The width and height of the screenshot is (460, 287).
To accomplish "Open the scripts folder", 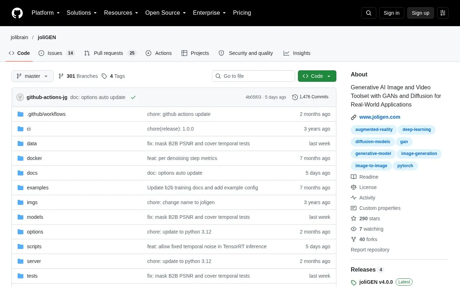I will pyautogui.click(x=34, y=246).
